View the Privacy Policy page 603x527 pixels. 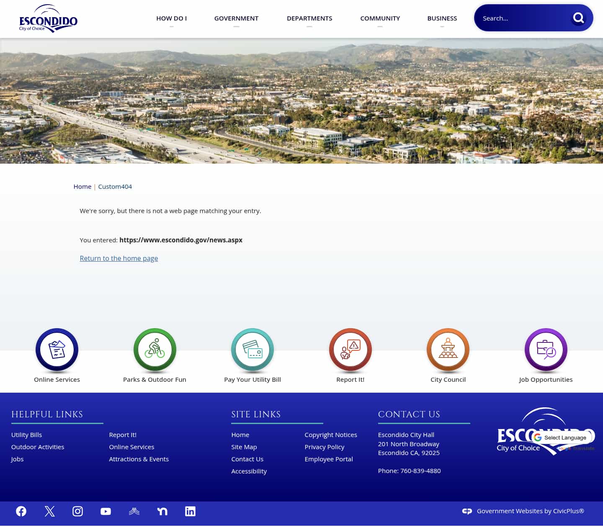click(x=324, y=447)
